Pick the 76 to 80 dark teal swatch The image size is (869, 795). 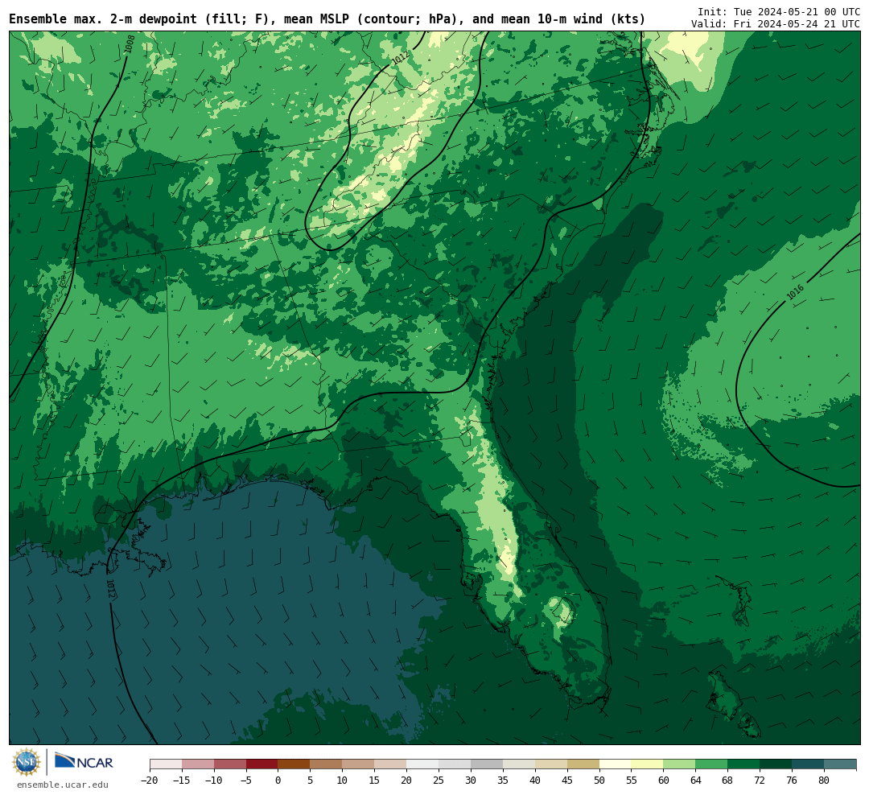coord(809,764)
